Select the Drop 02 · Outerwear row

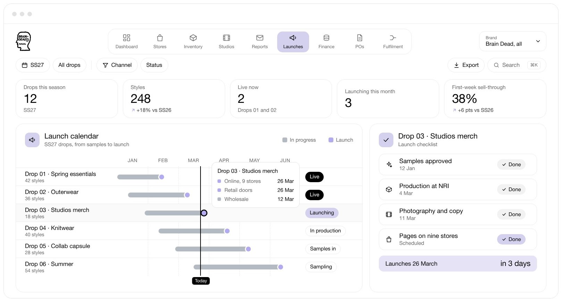(x=189, y=195)
